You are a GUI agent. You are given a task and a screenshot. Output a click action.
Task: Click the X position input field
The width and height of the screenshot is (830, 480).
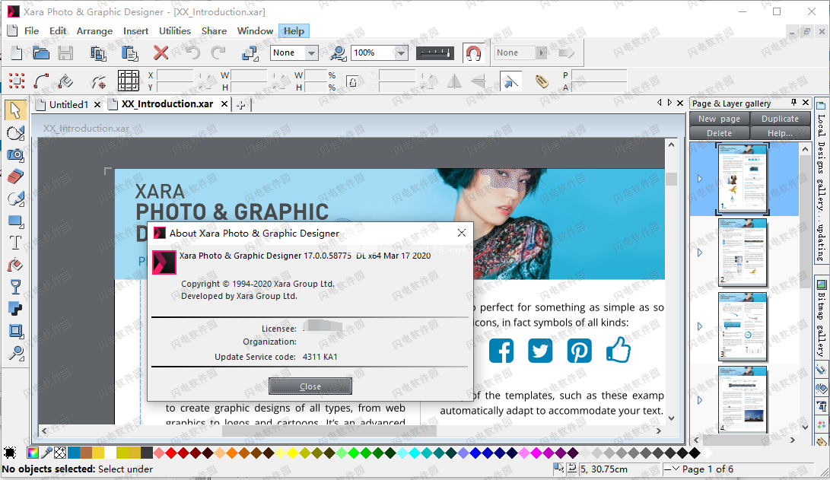pyautogui.click(x=175, y=75)
